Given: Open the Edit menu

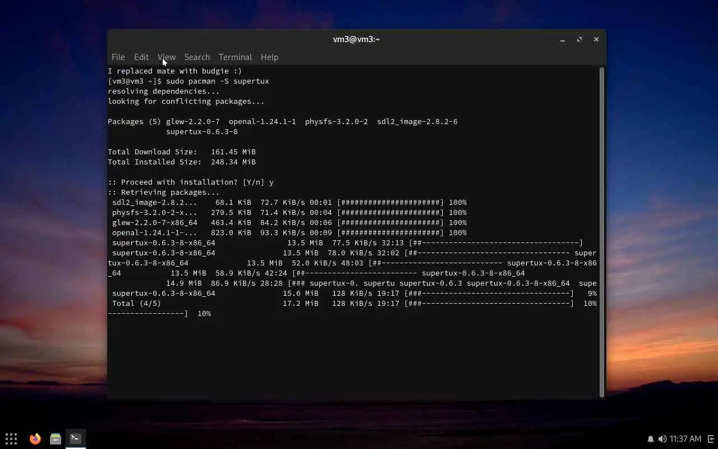Looking at the screenshot, I should 141,57.
